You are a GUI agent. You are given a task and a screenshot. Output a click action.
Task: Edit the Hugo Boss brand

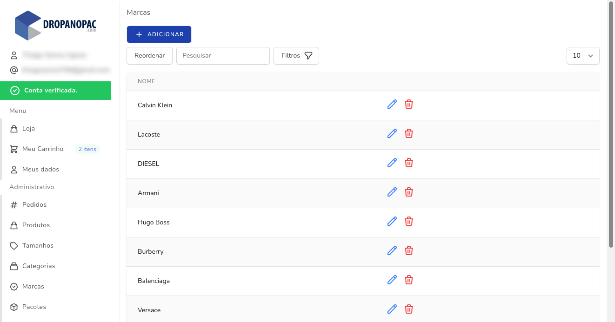click(x=392, y=221)
